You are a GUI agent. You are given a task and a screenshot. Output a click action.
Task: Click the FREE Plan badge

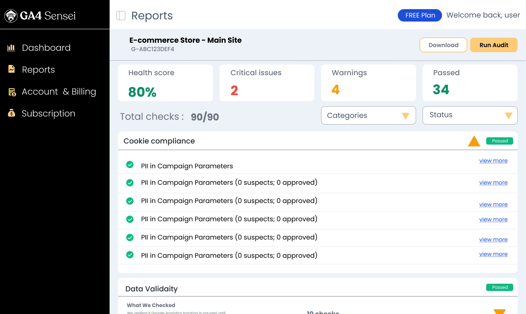tap(420, 15)
